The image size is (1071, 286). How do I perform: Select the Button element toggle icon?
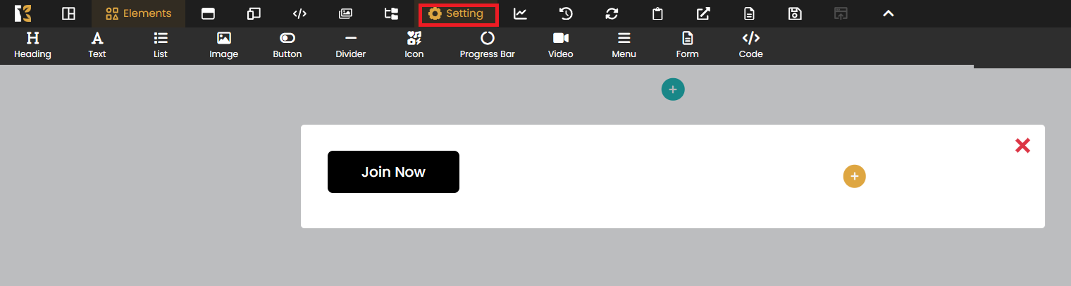pos(287,39)
